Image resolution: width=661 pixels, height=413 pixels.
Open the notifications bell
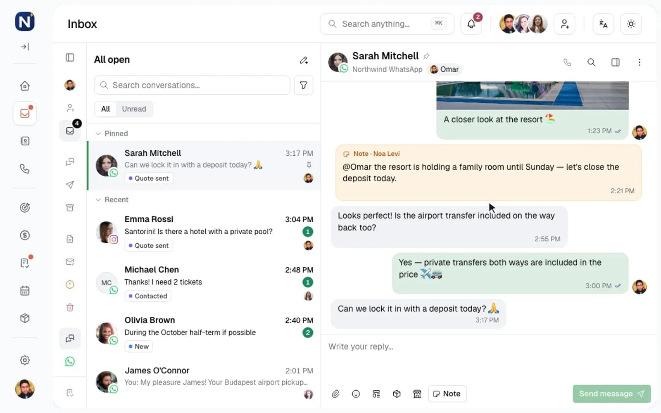coord(471,24)
